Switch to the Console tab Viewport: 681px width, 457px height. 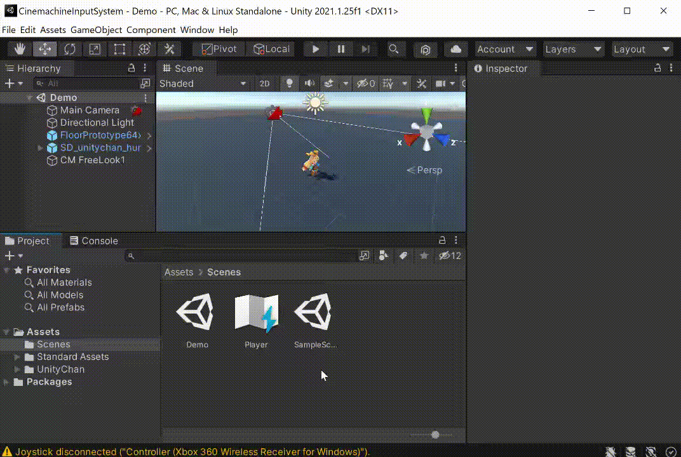[94, 241]
